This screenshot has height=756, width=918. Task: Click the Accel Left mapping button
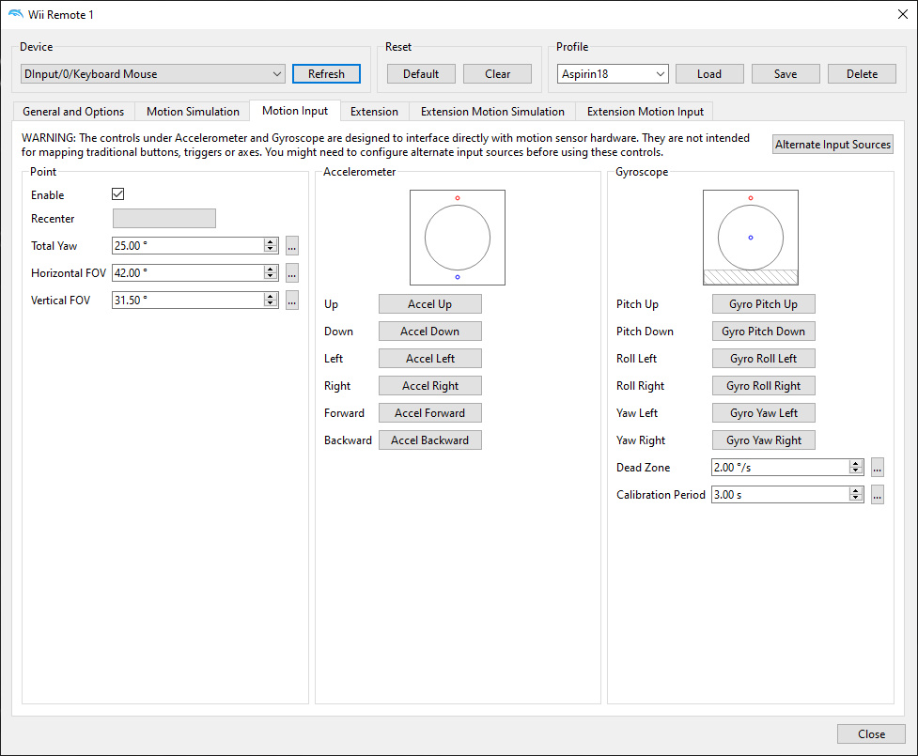pos(429,359)
